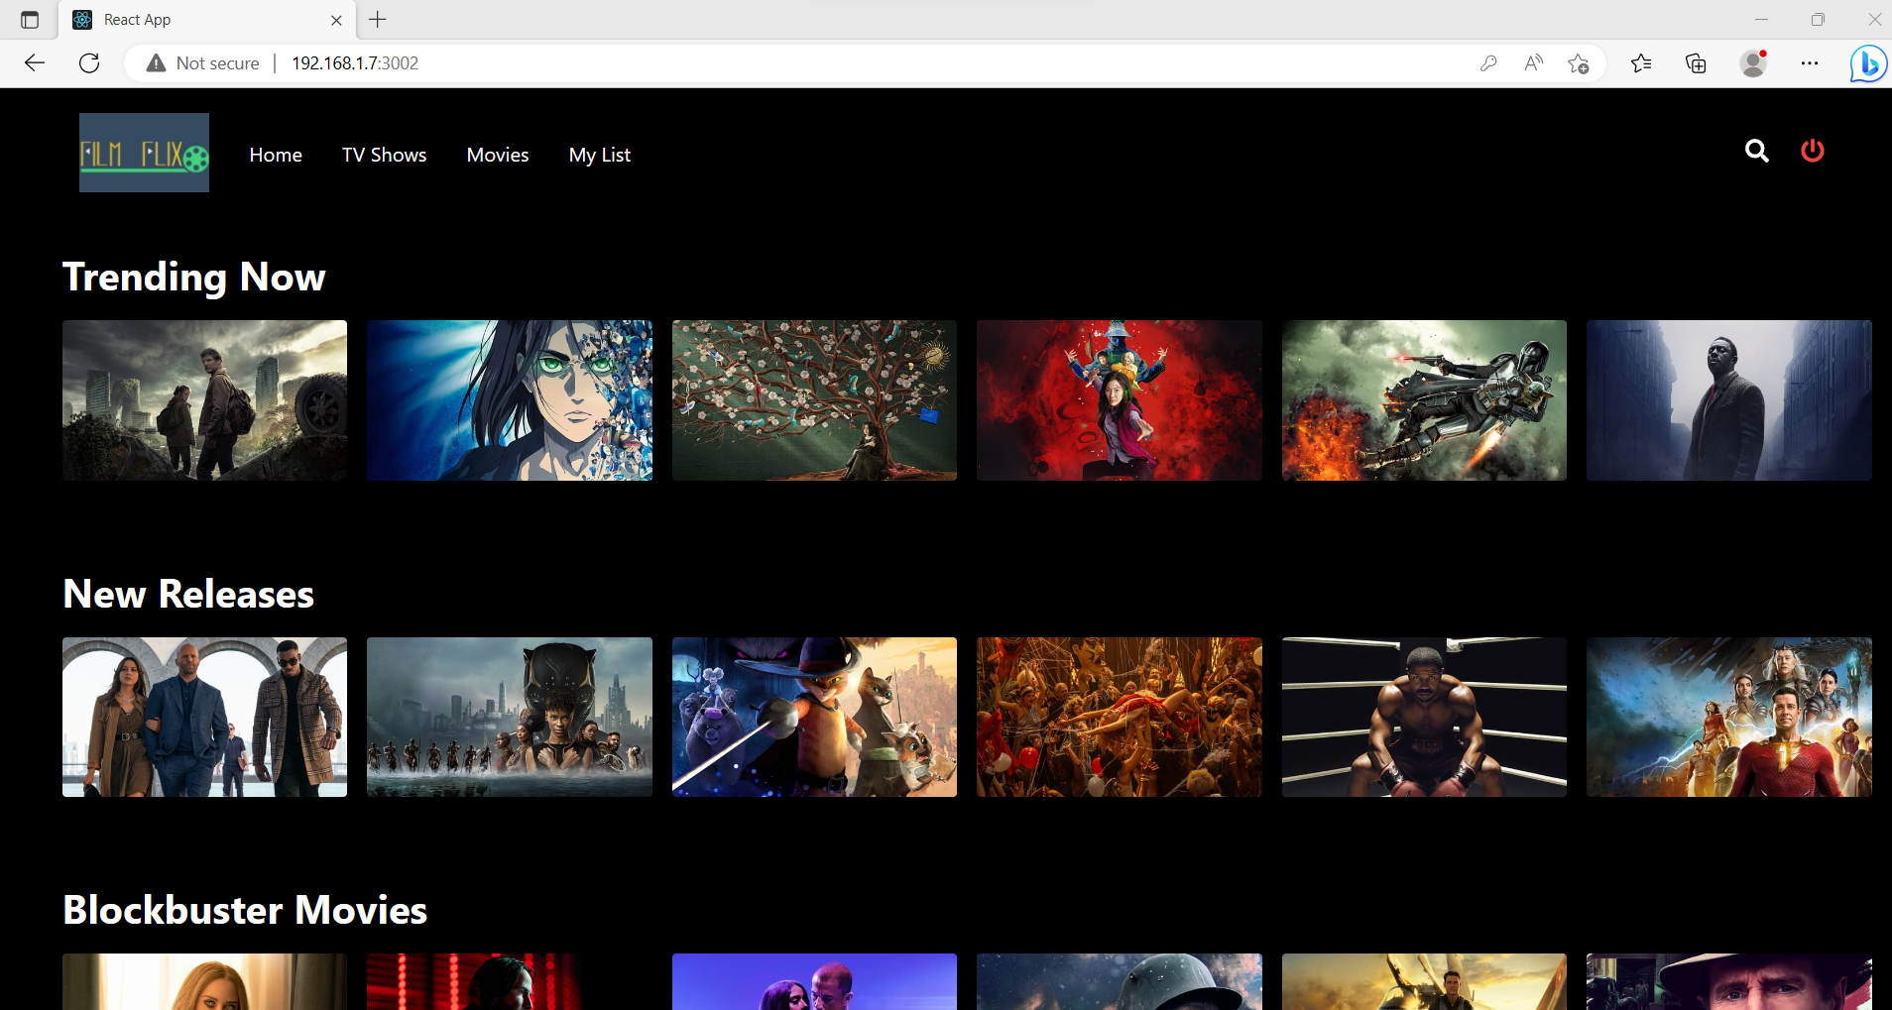Play The Last of Us trending thumbnail
This screenshot has width=1892, height=1010.
pos(204,399)
